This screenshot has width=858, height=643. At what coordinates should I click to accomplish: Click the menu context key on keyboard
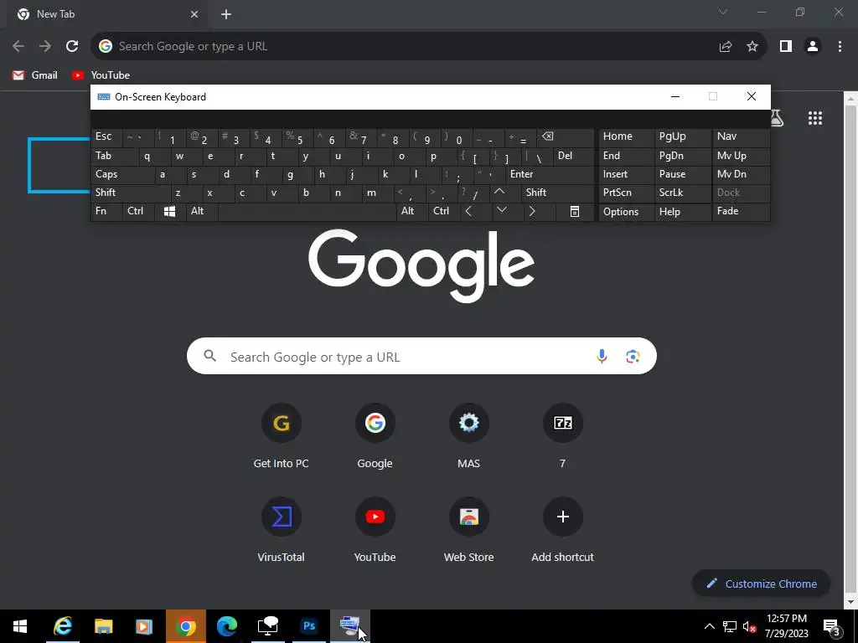[x=575, y=212]
